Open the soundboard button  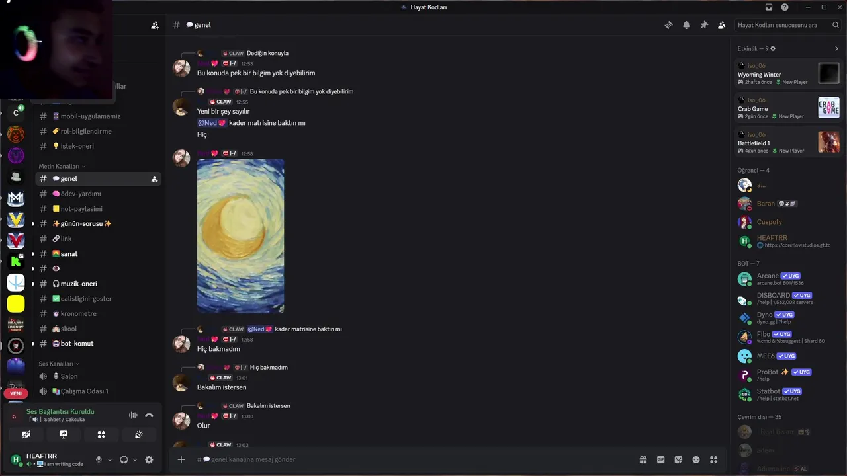click(139, 434)
